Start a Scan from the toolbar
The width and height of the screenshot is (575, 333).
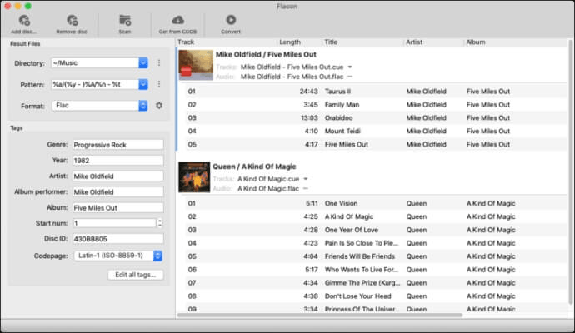(125, 21)
